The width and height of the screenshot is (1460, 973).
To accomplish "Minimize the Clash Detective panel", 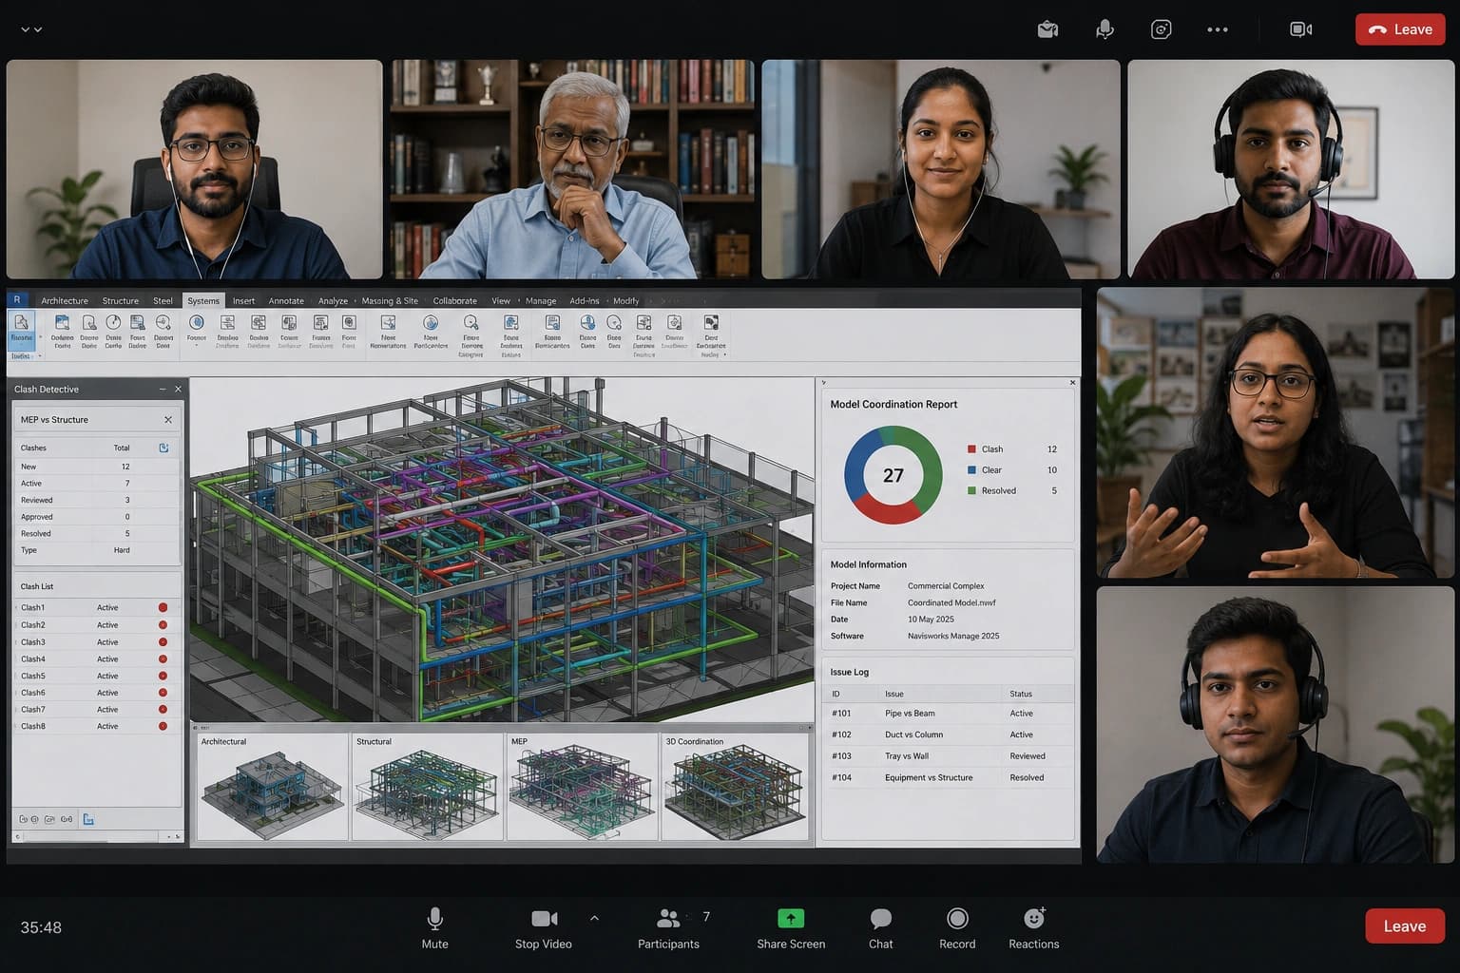I will pos(162,389).
